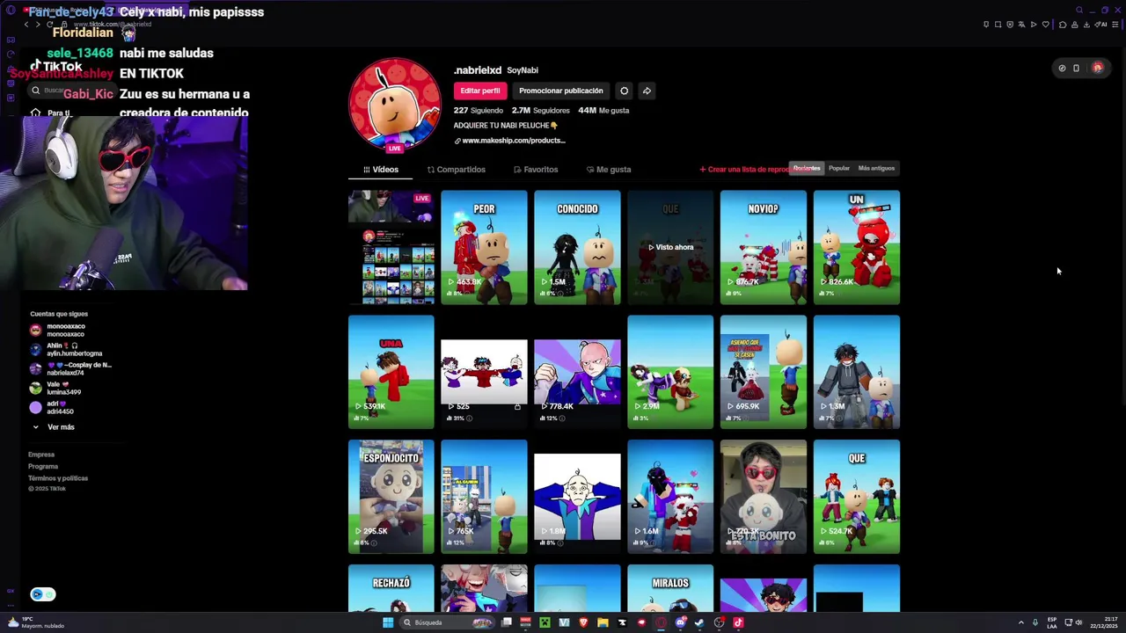The width and height of the screenshot is (1126, 633).
Task: Expand 'Ver más' followed accounts list
Action: [54, 427]
